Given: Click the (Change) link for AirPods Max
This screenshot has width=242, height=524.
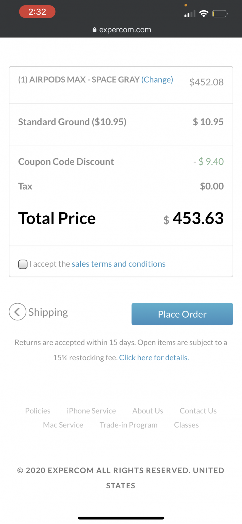Looking at the screenshot, I should [157, 79].
